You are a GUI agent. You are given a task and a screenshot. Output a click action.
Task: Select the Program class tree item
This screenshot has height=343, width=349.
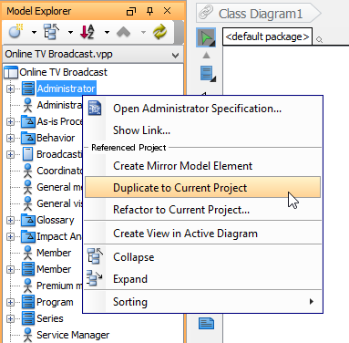tap(55, 302)
